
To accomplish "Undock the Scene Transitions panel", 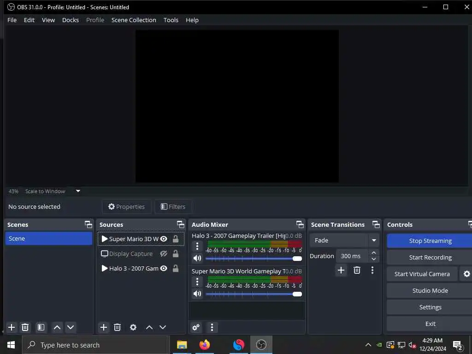I will pos(376,224).
